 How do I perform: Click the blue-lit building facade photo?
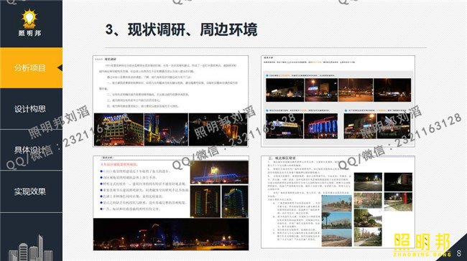(321, 126)
